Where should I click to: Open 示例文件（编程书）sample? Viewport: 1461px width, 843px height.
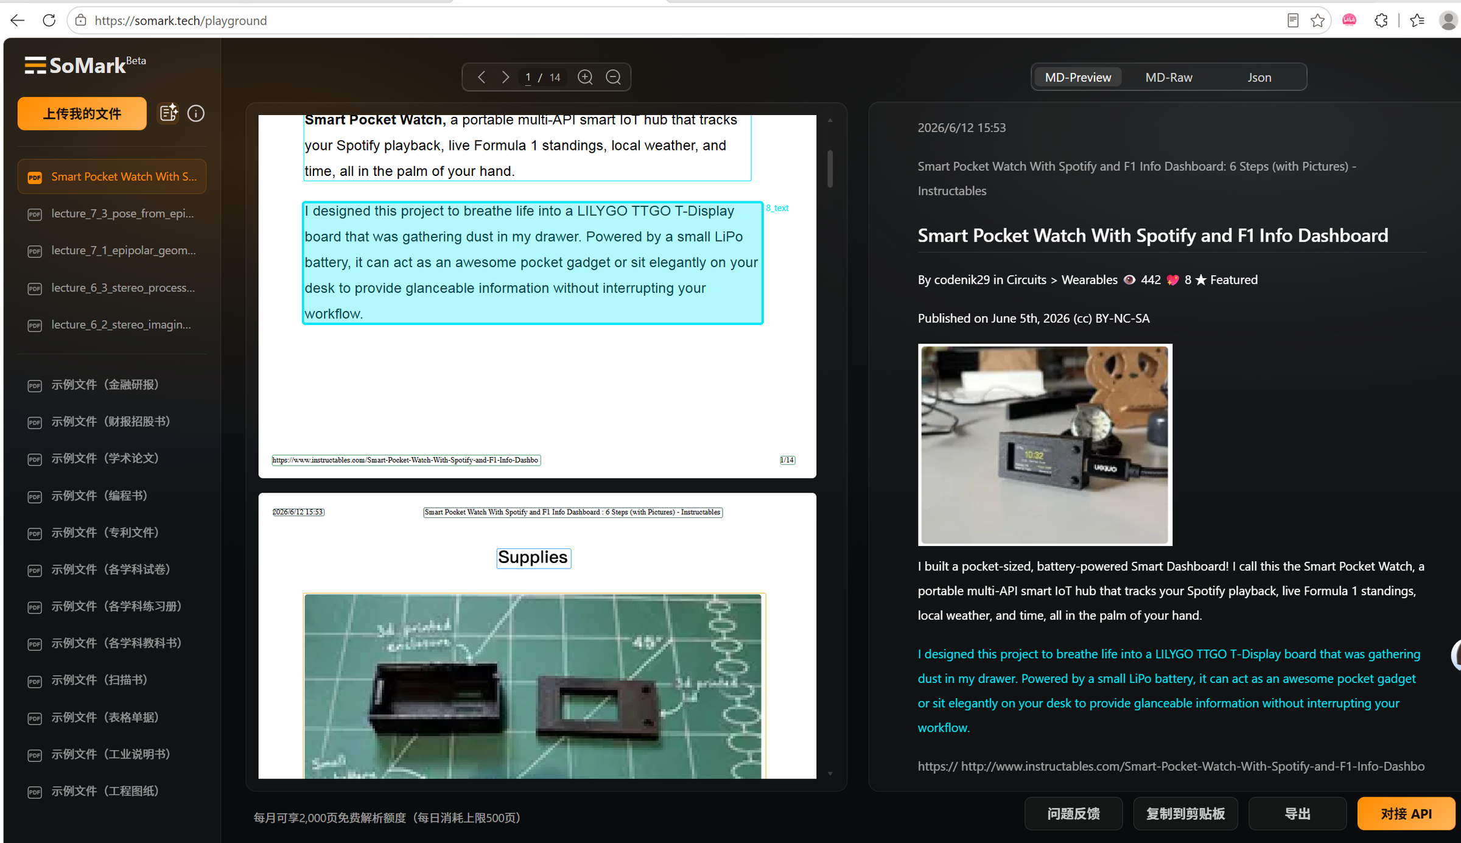click(112, 495)
